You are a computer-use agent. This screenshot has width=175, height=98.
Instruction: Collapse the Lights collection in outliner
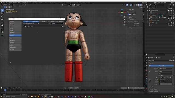148,19
